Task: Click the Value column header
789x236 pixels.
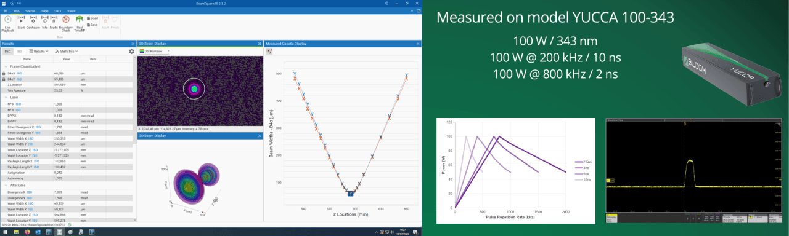Action: (67, 59)
